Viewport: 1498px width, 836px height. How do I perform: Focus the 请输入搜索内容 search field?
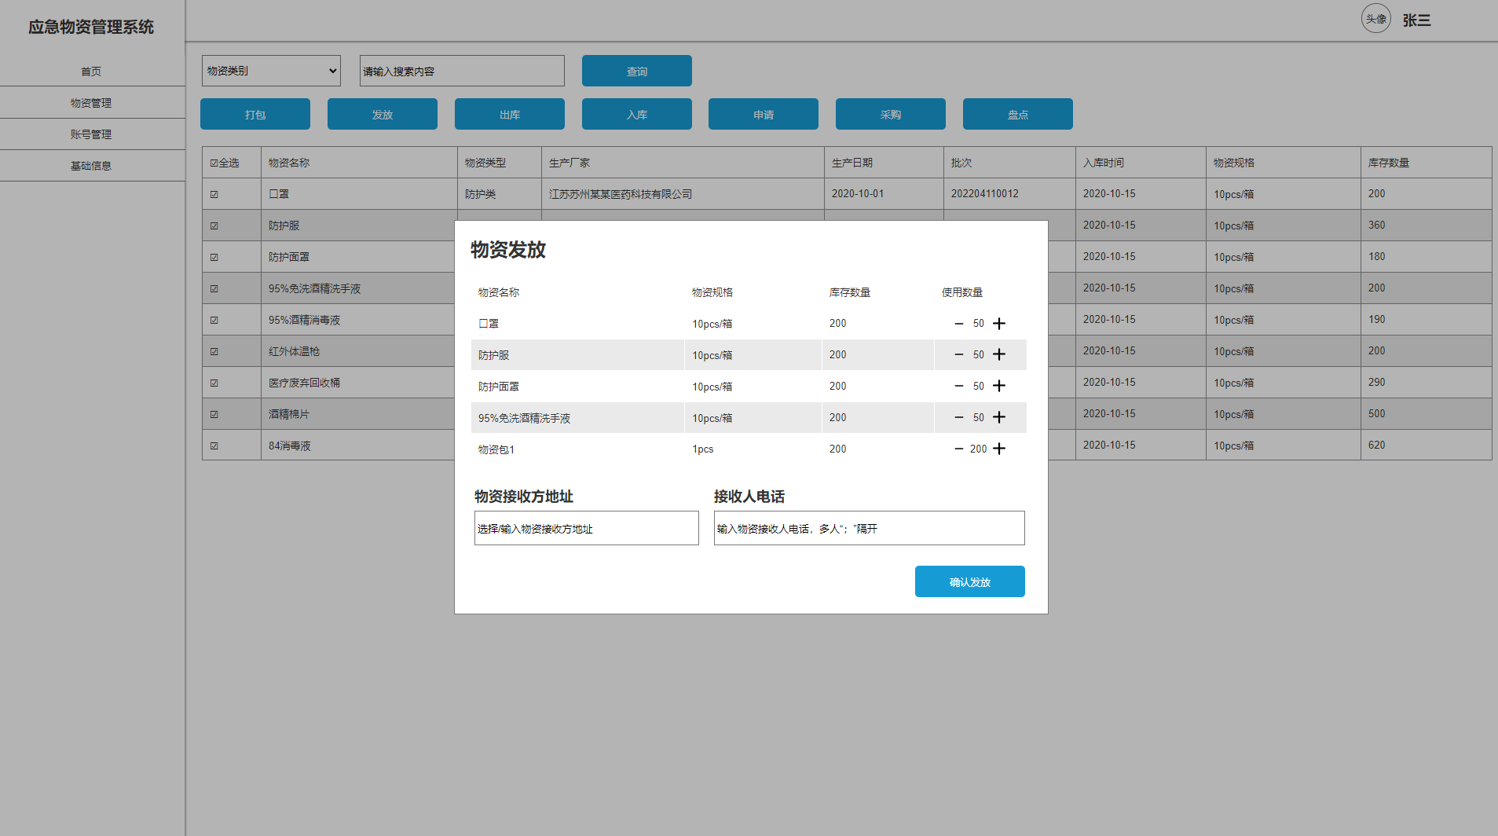tap(462, 71)
